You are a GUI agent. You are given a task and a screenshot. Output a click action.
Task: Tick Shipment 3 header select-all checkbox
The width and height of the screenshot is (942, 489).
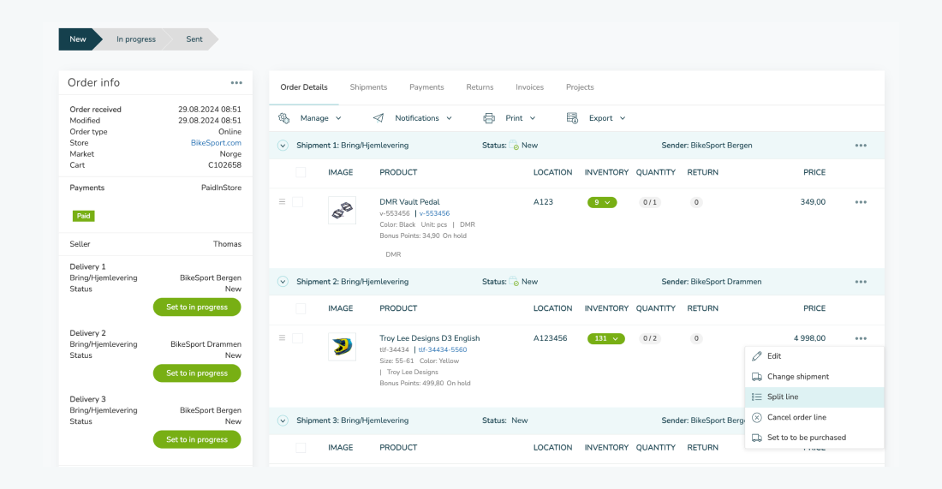coord(301,448)
